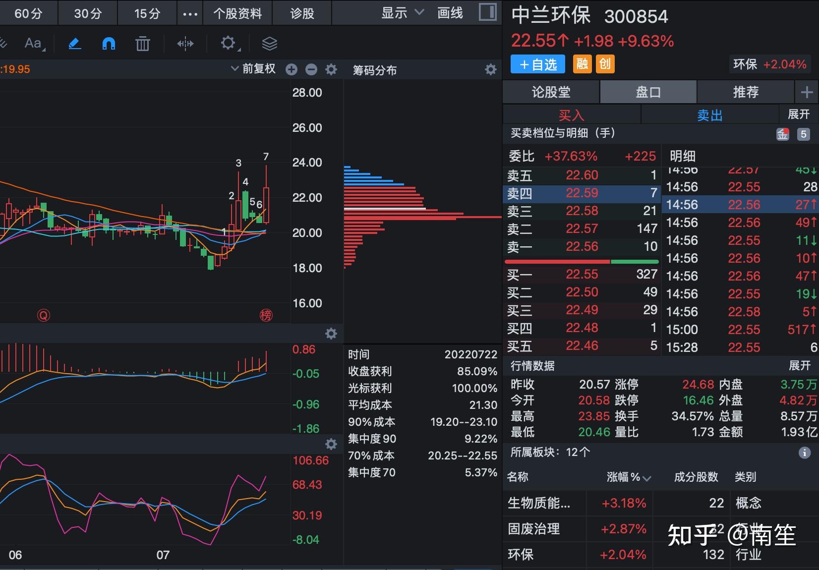Image resolution: width=819 pixels, height=570 pixels.
Task: Expand the order book via 展开
Action: click(x=799, y=114)
